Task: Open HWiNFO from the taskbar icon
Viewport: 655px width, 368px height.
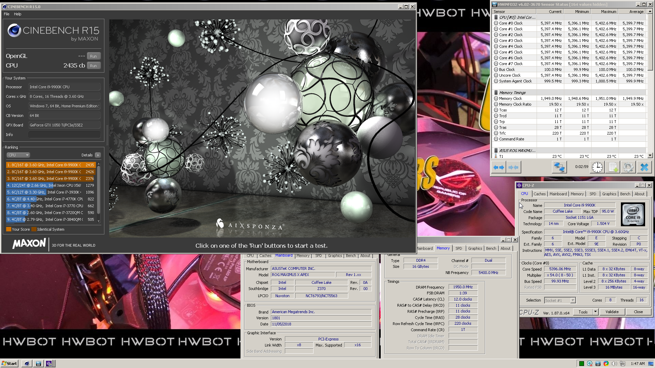Action: coord(39,364)
